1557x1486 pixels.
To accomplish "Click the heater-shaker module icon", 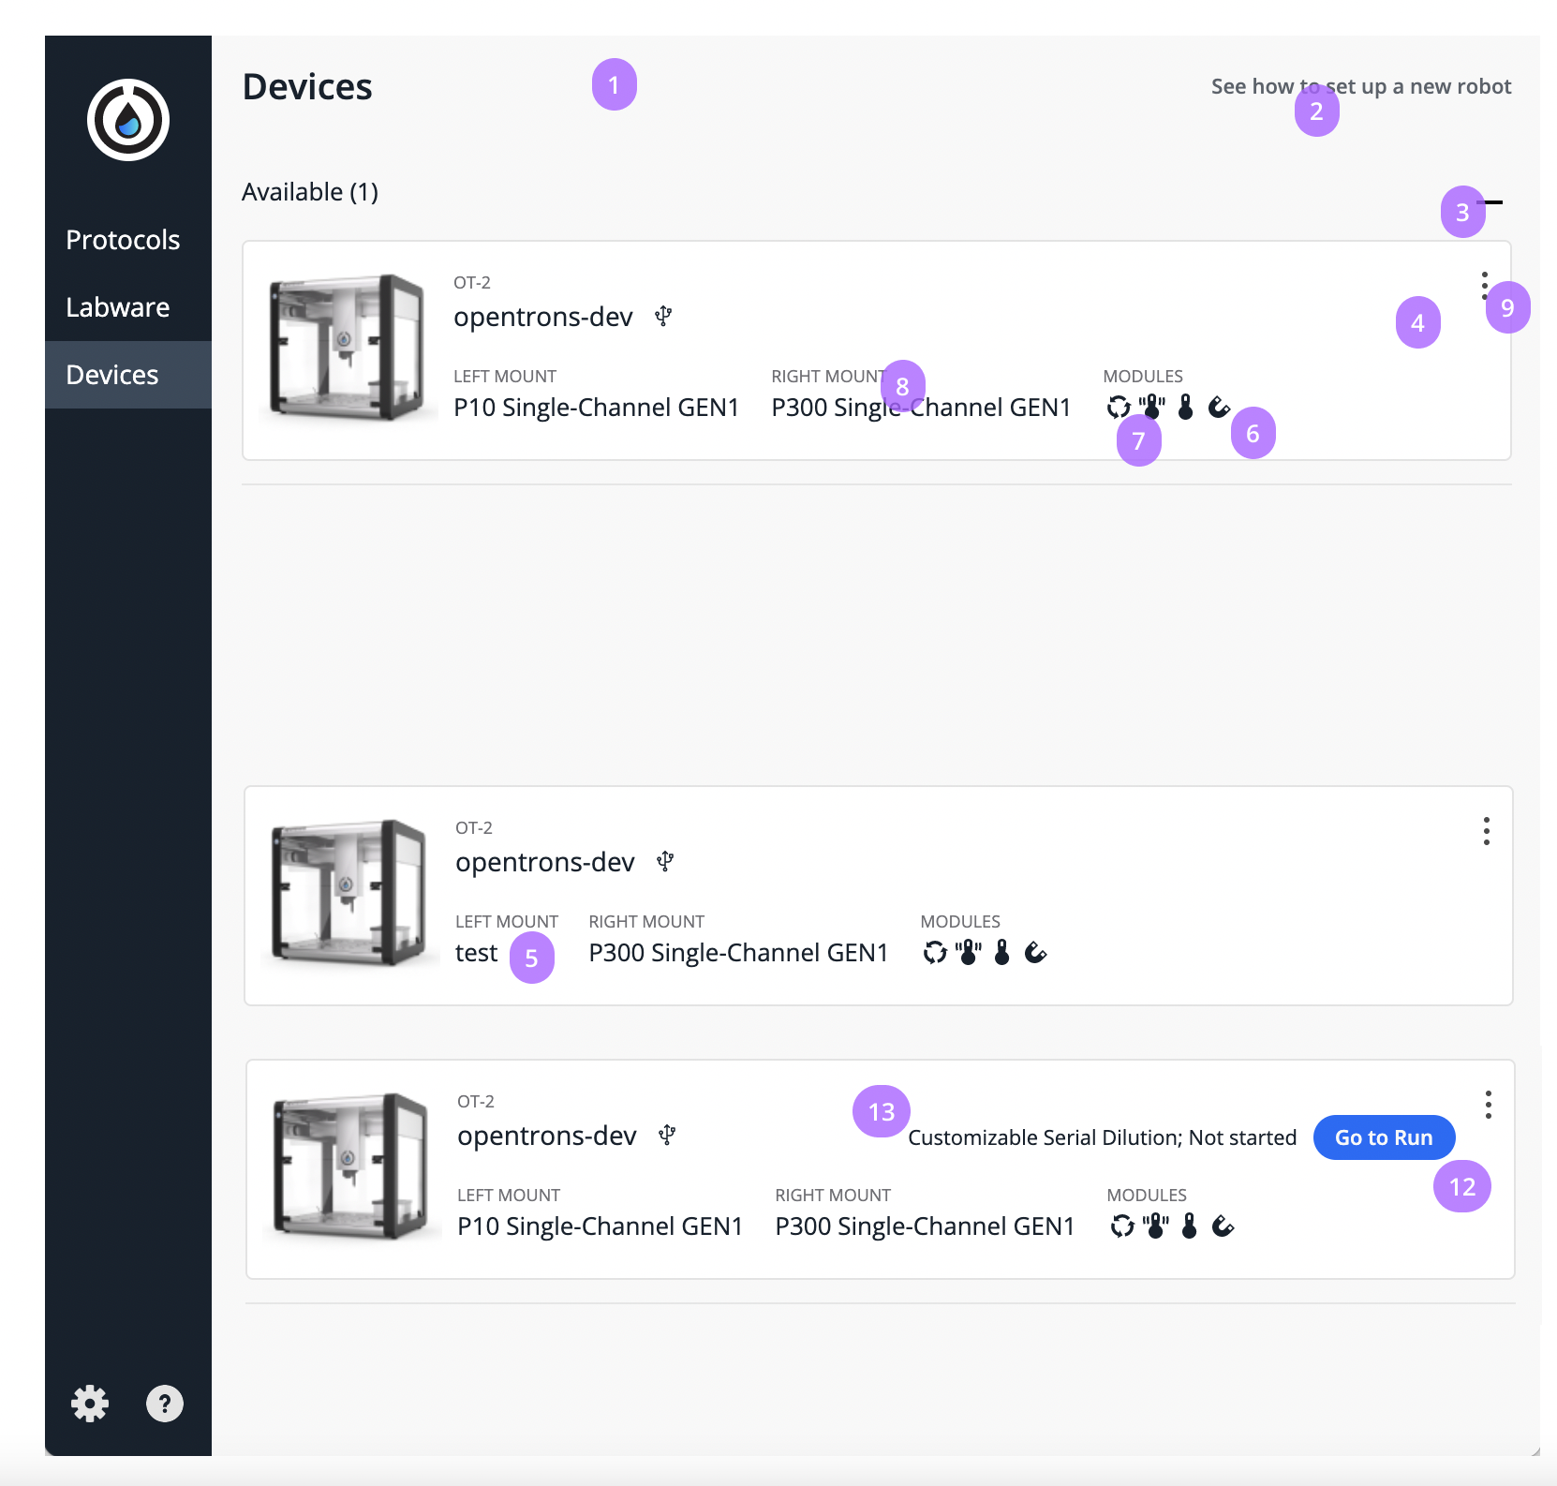I will click(1151, 408).
